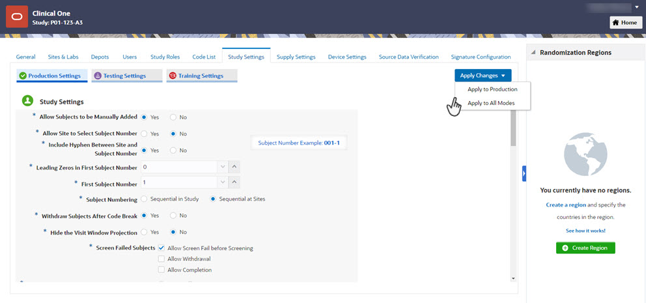Click the Create a region link
This screenshot has width=646, height=303.
click(566, 205)
